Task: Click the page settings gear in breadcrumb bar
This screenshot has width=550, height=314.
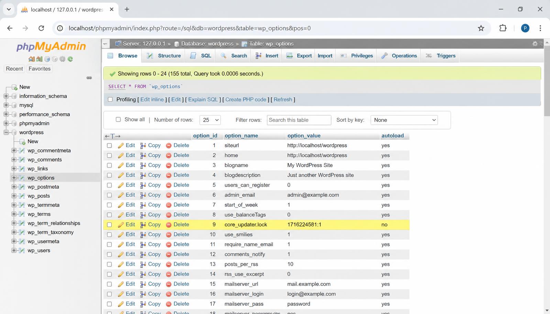Action: 535,44
